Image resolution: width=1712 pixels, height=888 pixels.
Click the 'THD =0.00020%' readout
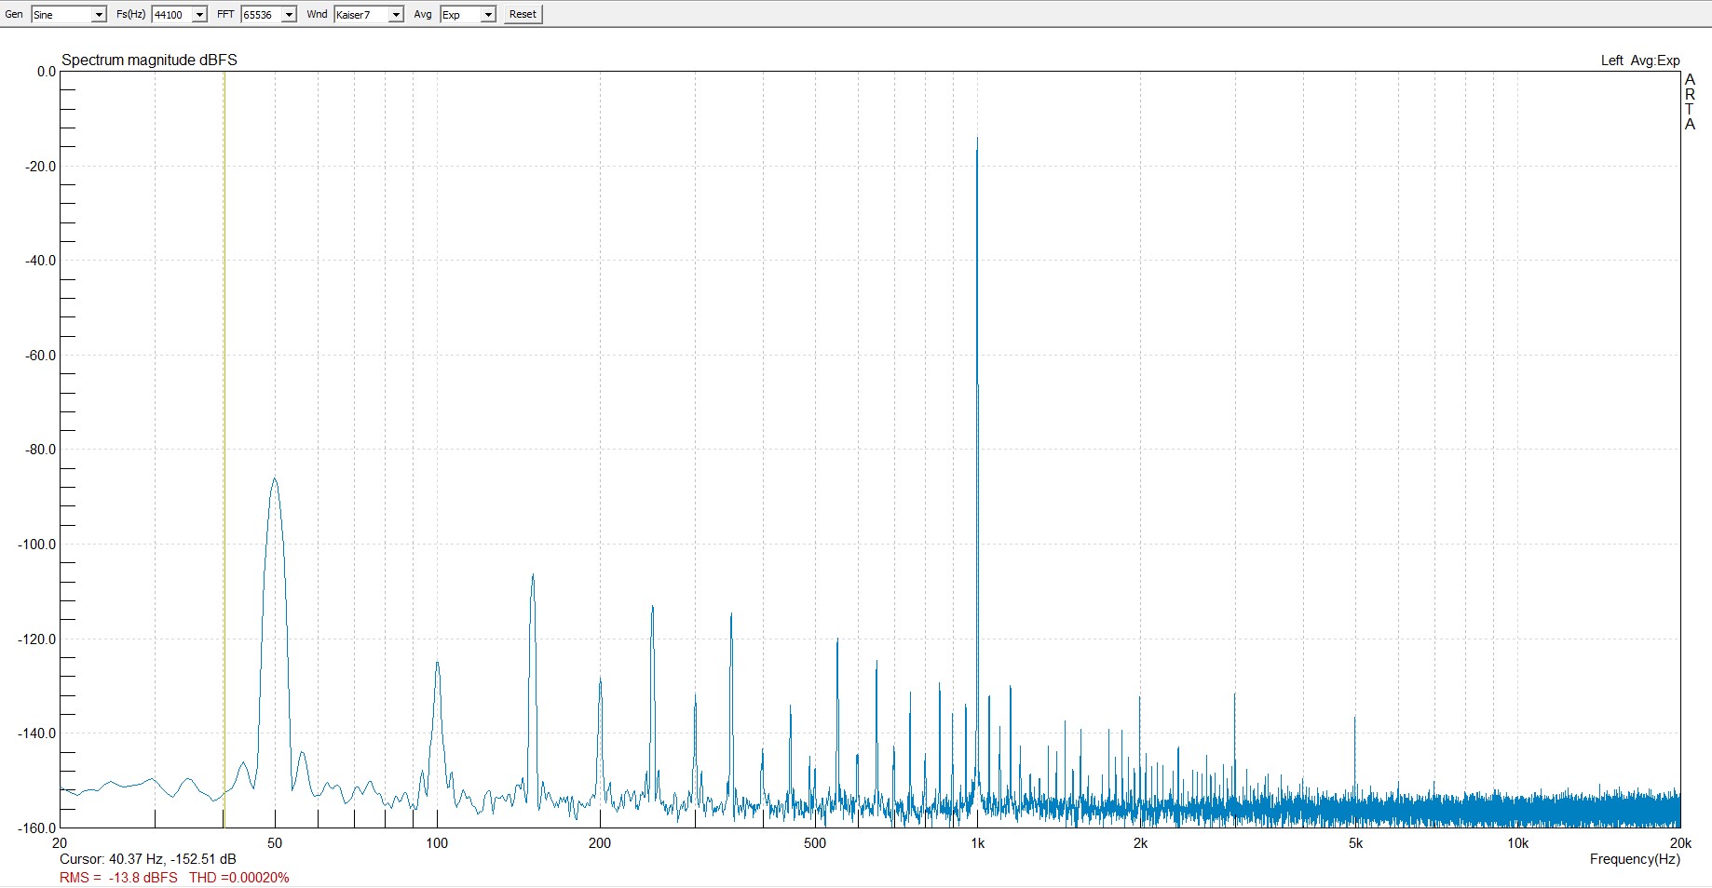(239, 878)
